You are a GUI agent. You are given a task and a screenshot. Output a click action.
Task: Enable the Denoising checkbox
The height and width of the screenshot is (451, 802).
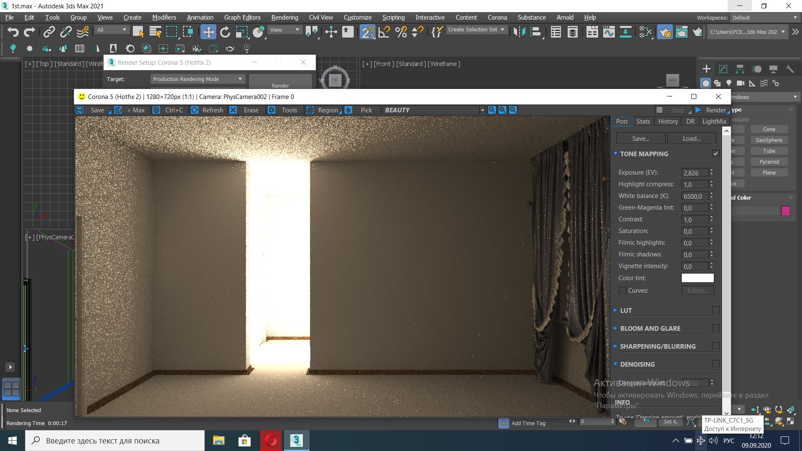[716, 364]
